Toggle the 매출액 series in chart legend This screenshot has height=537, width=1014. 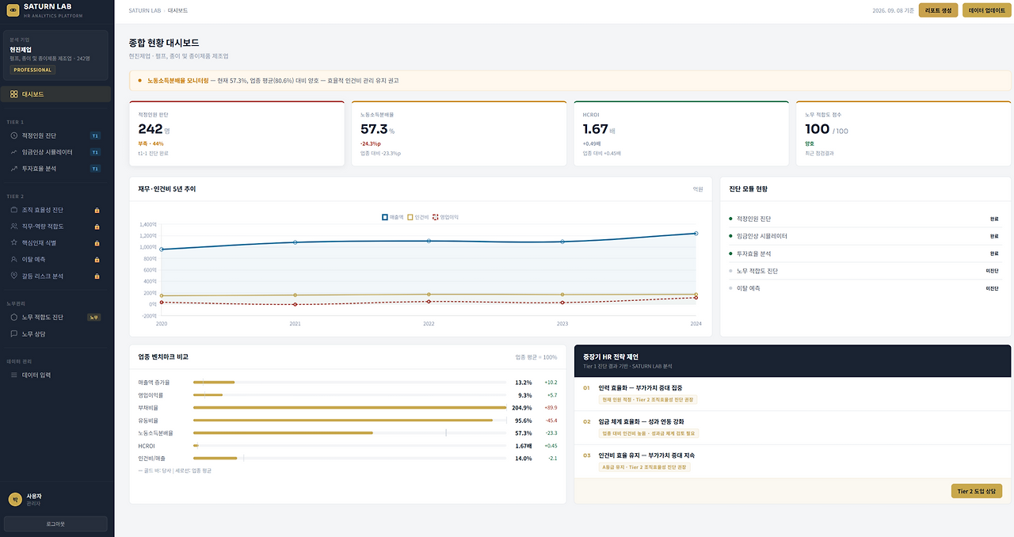pyautogui.click(x=393, y=217)
